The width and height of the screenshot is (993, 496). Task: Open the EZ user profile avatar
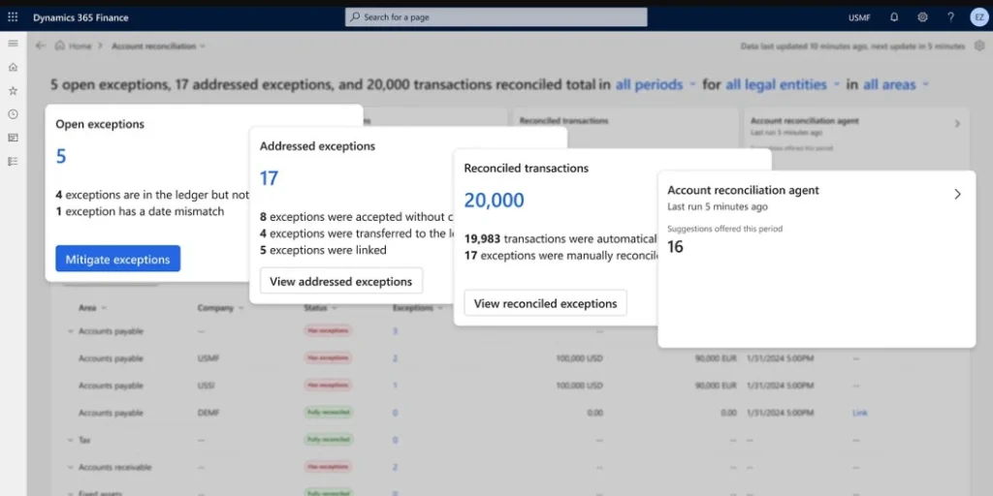pos(979,17)
